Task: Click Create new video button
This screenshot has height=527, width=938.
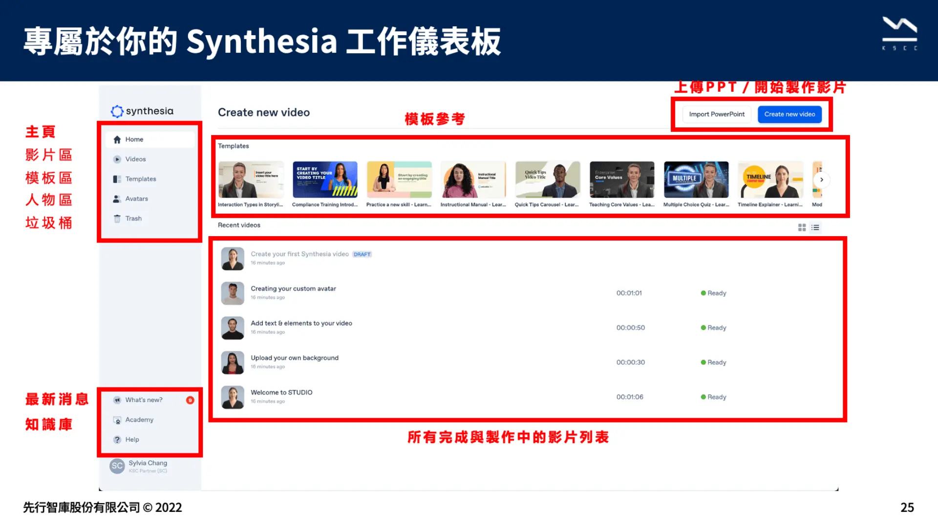Action: pos(789,114)
